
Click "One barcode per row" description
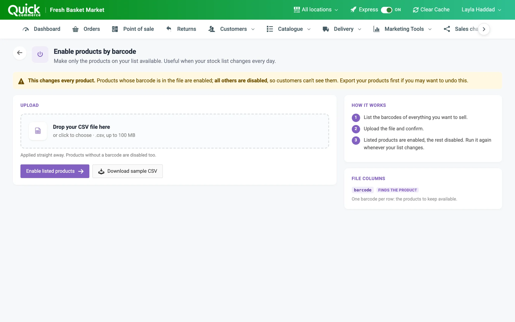pos(404,199)
